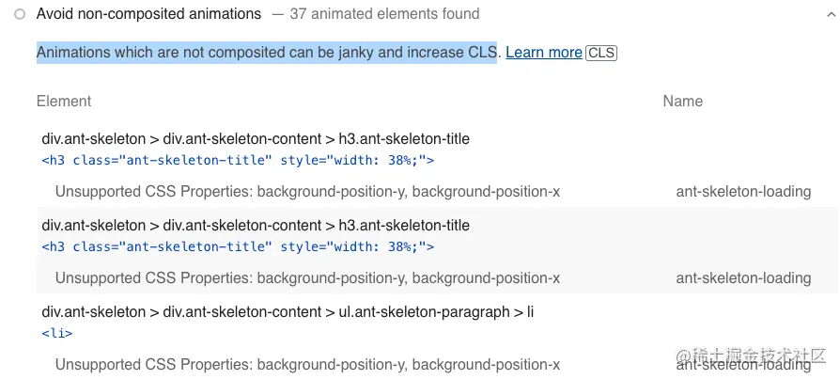The image size is (840, 379).
Task: Click the CLS metric badge
Action: (601, 54)
